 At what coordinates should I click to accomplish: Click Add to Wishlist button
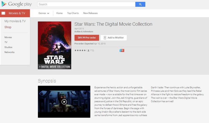(114, 38)
